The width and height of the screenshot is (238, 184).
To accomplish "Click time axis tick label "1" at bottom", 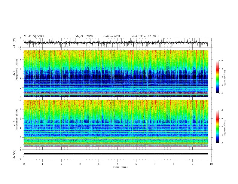I will coord(42,164).
